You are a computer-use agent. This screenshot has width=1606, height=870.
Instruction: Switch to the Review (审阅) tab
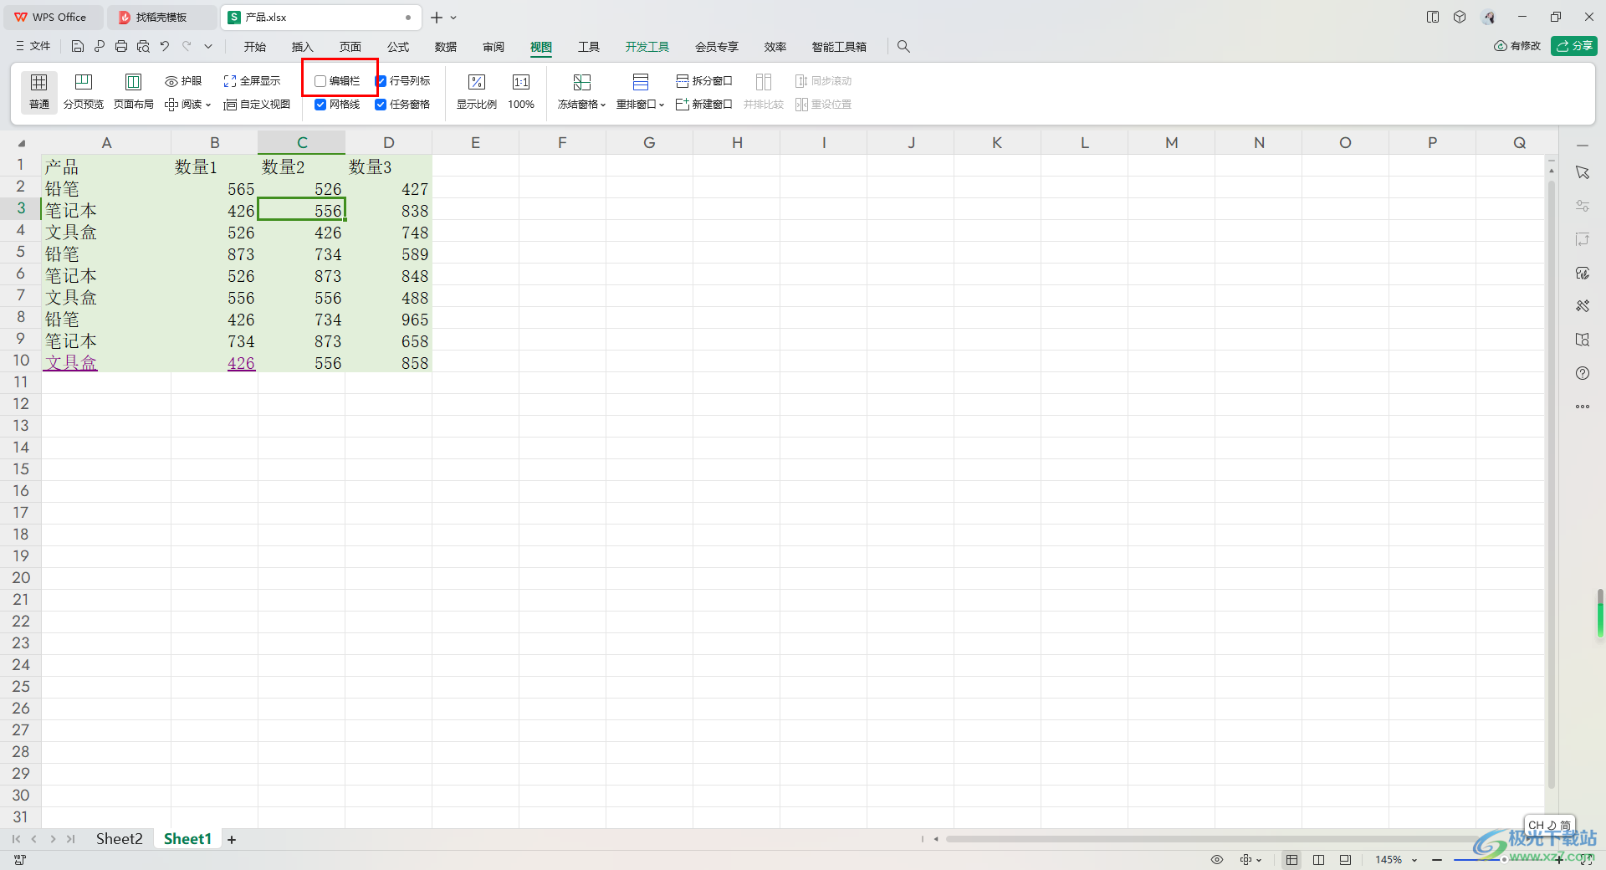coord(494,47)
